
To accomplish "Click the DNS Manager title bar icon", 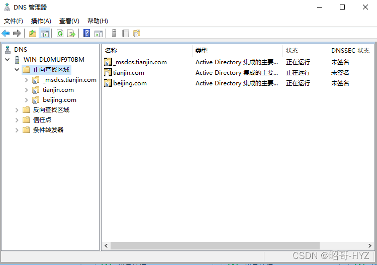I will click(x=7, y=7).
